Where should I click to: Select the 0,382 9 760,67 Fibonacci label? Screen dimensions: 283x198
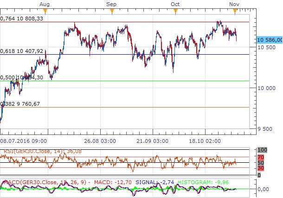click(x=20, y=104)
